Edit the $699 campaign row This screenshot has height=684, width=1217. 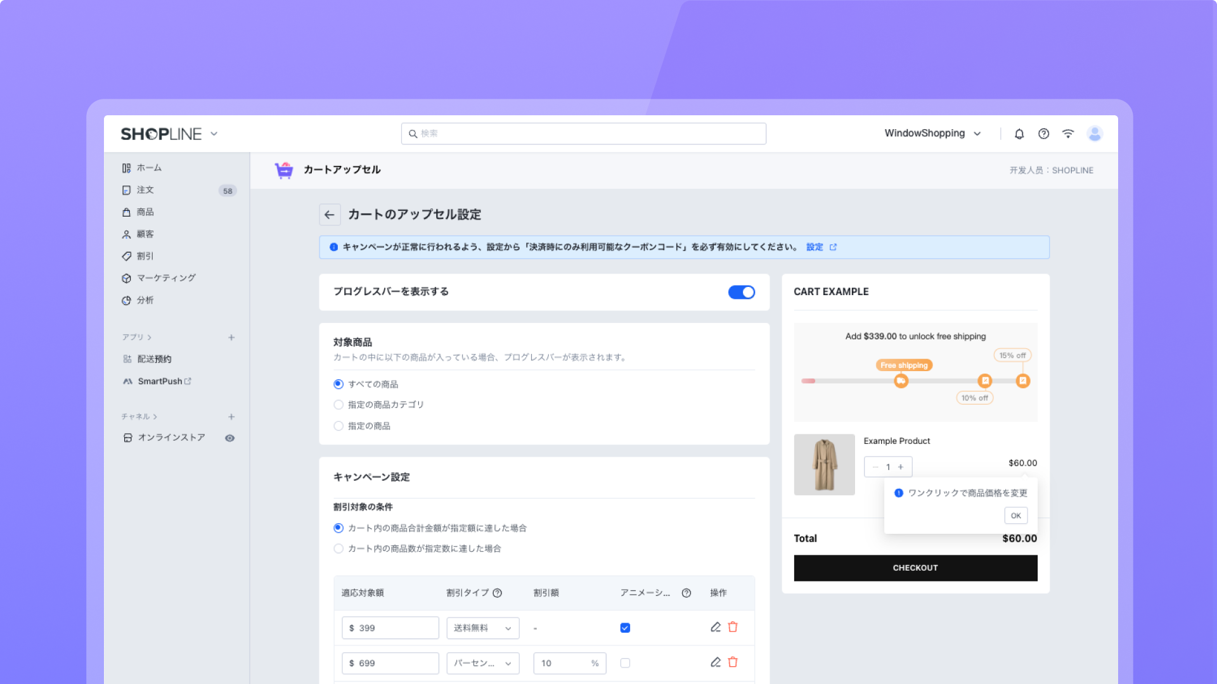pos(716,662)
